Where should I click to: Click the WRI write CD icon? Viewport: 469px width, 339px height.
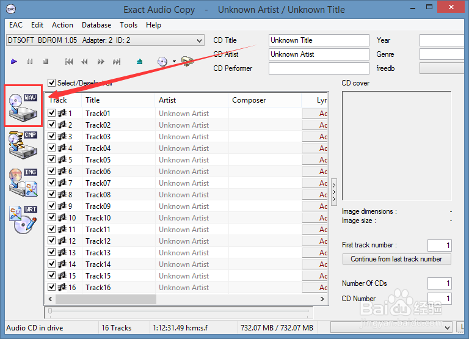[23, 219]
